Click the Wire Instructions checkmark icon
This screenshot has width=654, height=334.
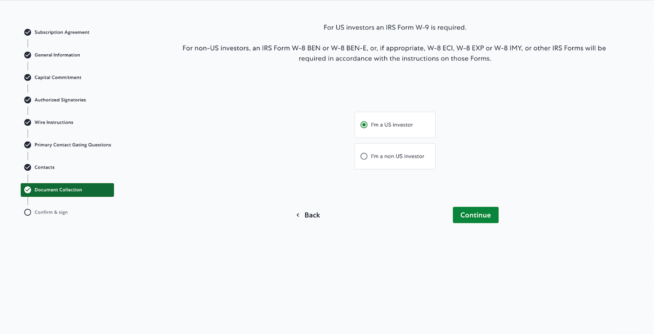[28, 122]
